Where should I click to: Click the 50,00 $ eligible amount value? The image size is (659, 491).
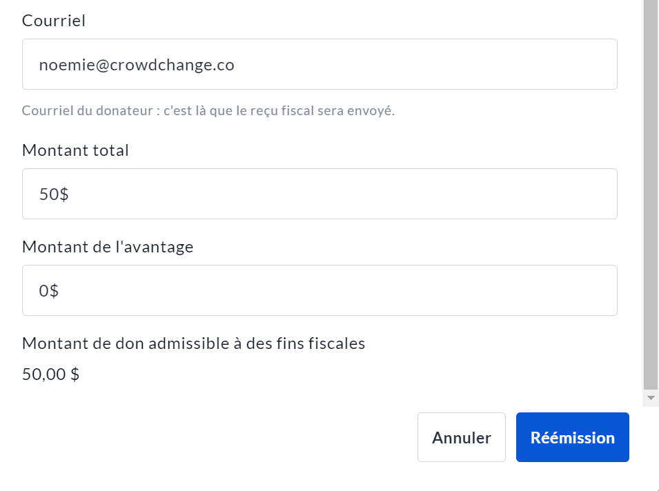tap(51, 374)
